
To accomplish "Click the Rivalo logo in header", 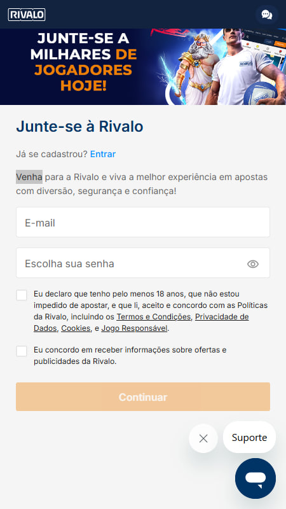I will tap(27, 15).
